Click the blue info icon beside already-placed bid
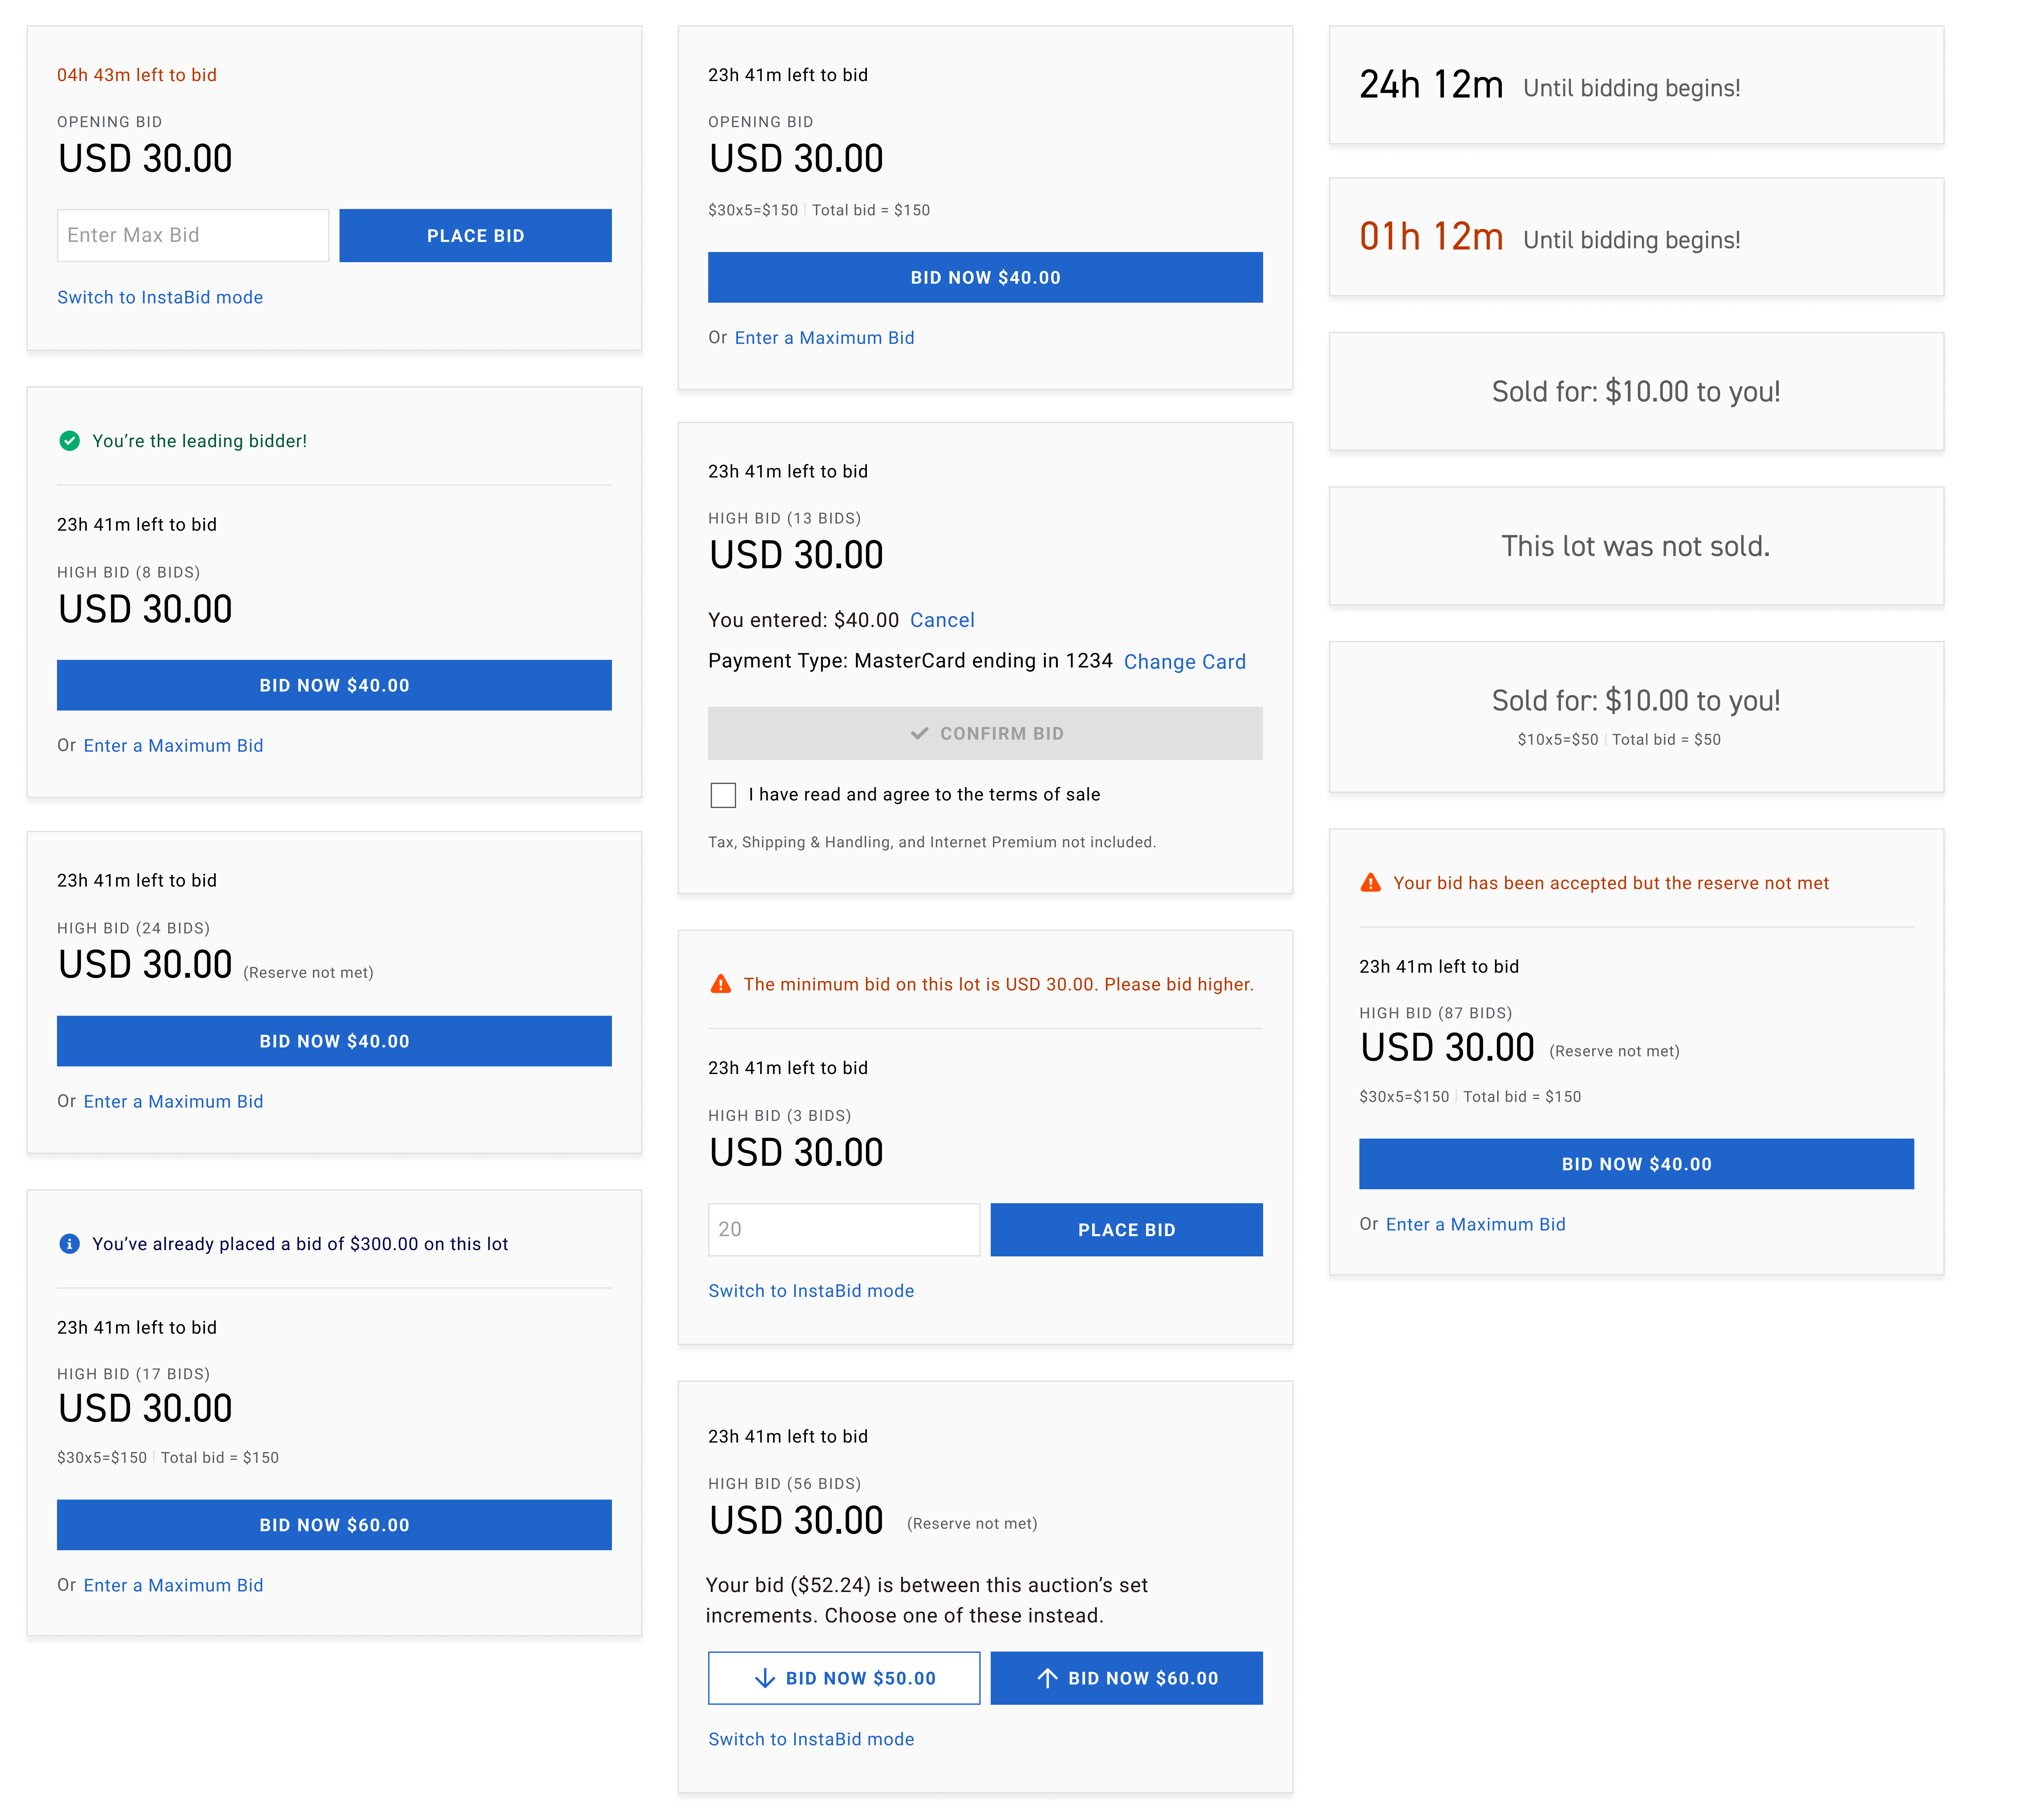This screenshot has height=1820, width=2022. tap(69, 1244)
